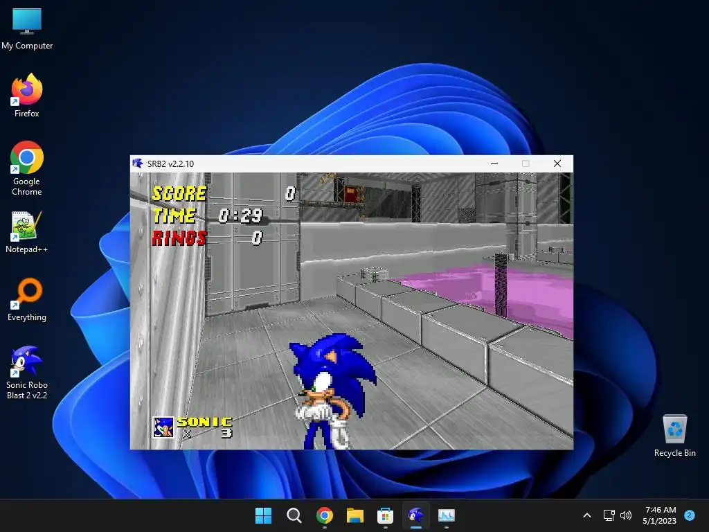The width and height of the screenshot is (709, 532).
Task: Open volume control in the system tray
Action: click(626, 515)
